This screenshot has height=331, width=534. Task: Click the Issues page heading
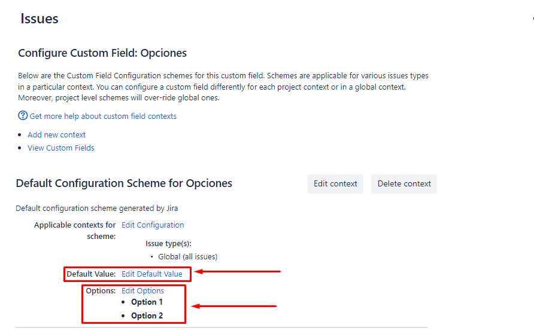(x=40, y=19)
